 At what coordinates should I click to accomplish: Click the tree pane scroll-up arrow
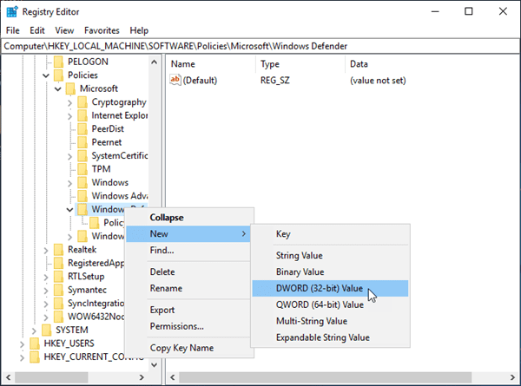154,62
